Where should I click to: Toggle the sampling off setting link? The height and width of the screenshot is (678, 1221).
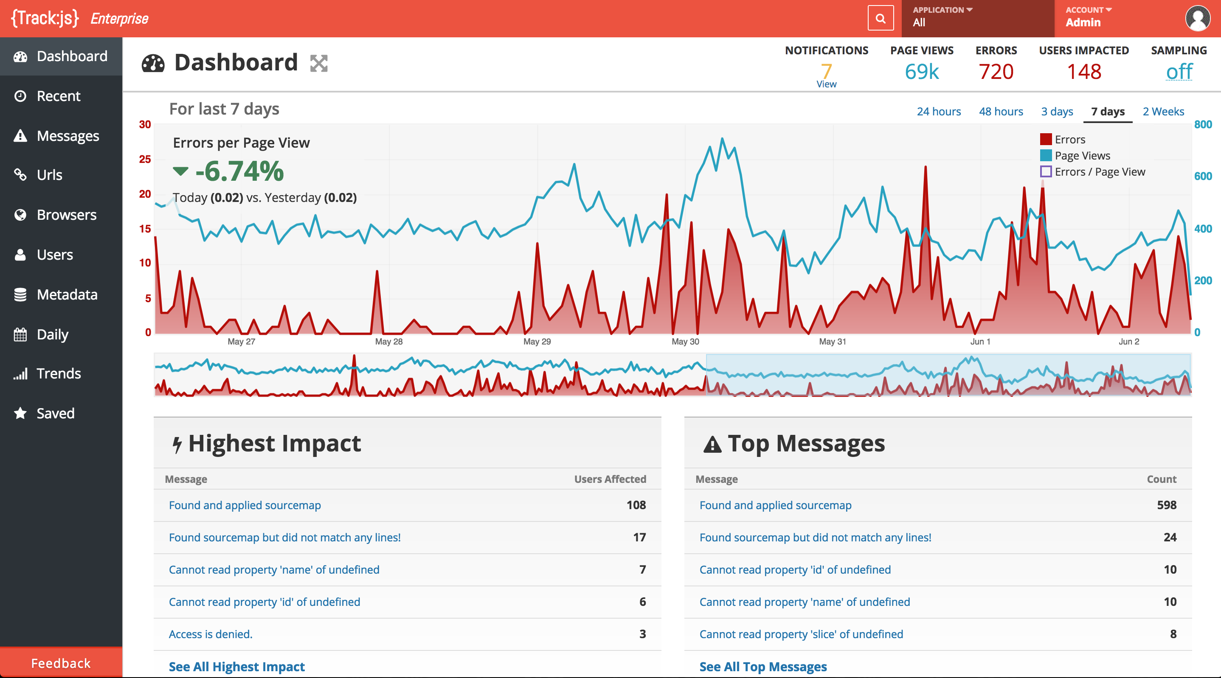(1179, 72)
